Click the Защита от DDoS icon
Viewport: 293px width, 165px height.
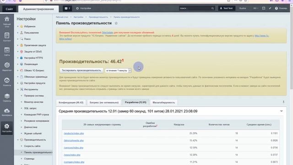[22, 51]
